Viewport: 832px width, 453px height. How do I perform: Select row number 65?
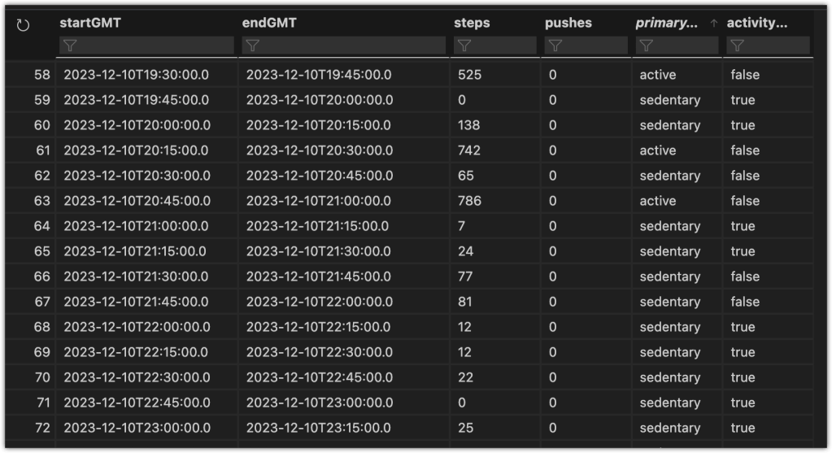point(42,251)
